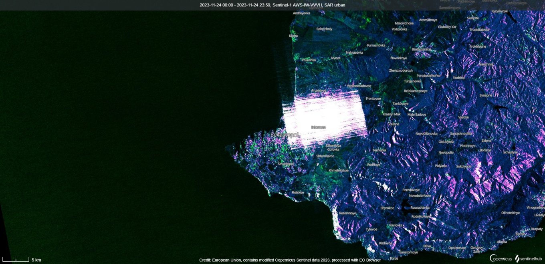Click the Frontovoe map label
Image resolution: width=545 pixels, height=264 pixels.
pyautogui.click(x=373, y=98)
